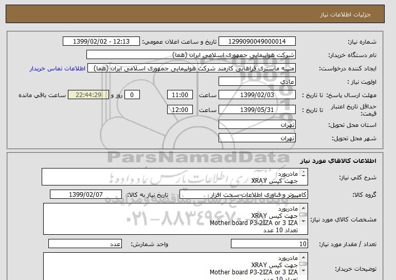The image size is (396, 280).
Task: Click the section heading اطلاعات کالاهای مورد نیاز
Action: [338, 161]
